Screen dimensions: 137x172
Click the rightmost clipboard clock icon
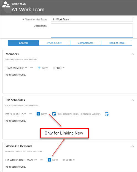(x=107, y=114)
